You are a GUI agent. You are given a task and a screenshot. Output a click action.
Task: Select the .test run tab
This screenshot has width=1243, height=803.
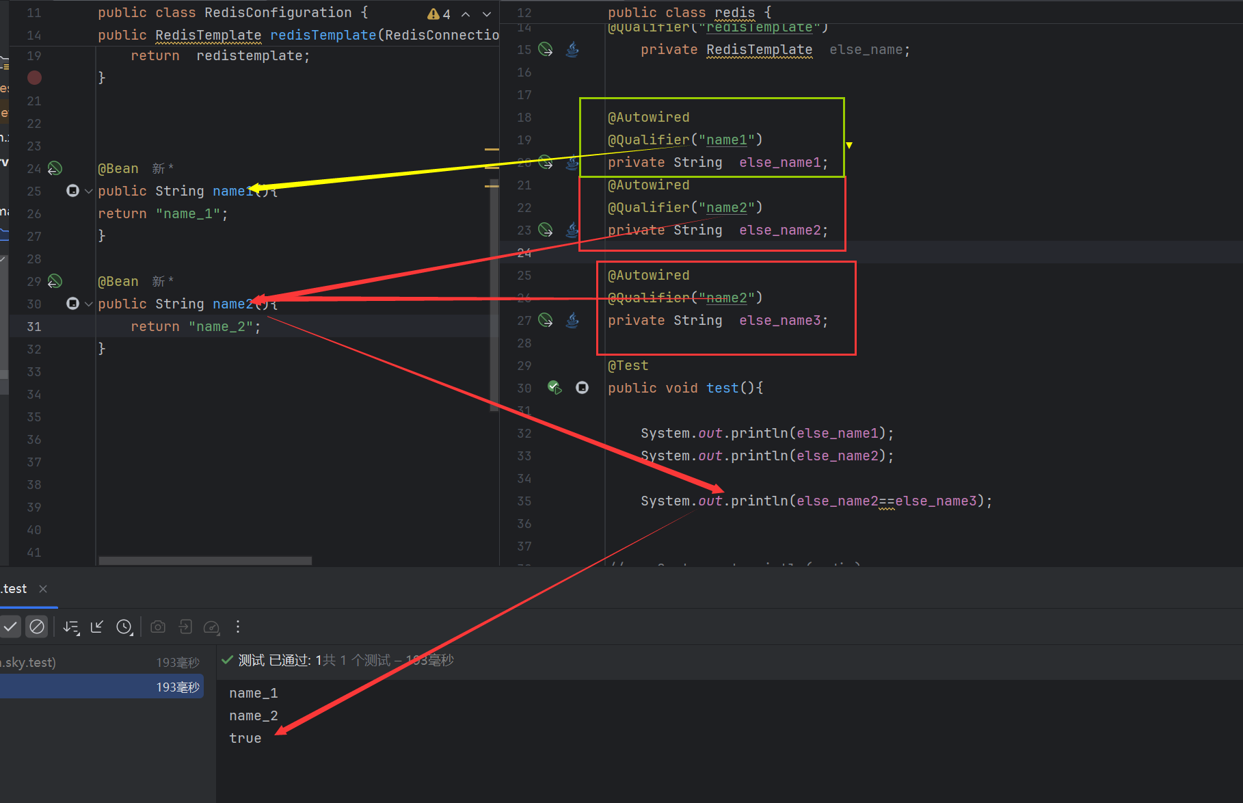(x=15, y=589)
